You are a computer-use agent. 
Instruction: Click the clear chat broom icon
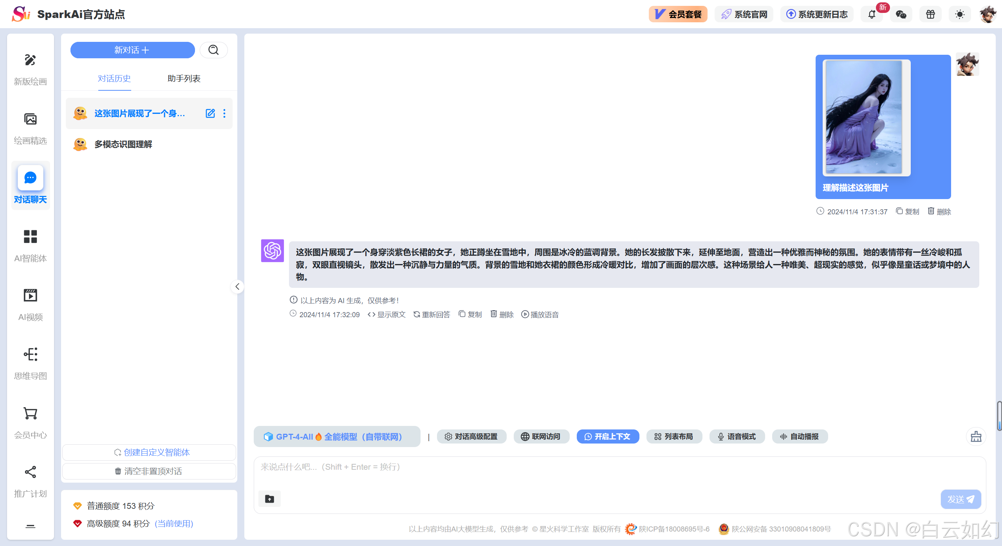[976, 436]
